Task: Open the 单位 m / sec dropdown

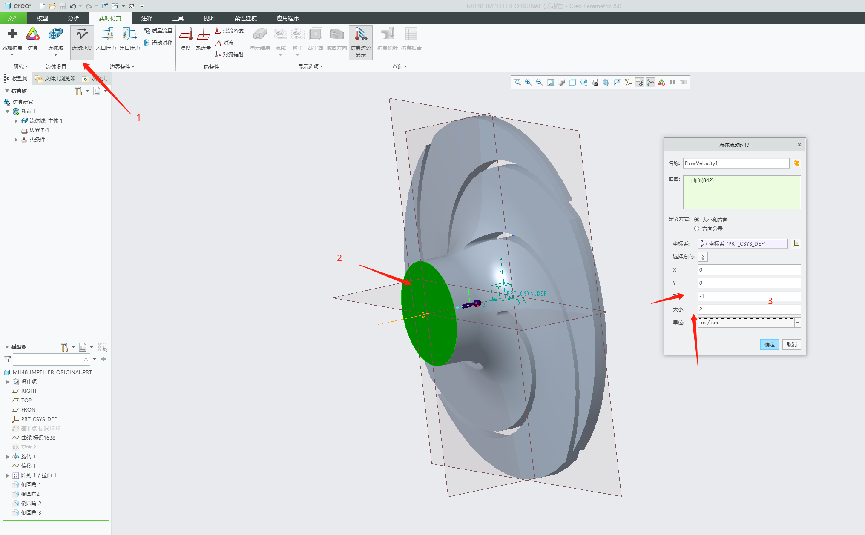Action: (797, 323)
